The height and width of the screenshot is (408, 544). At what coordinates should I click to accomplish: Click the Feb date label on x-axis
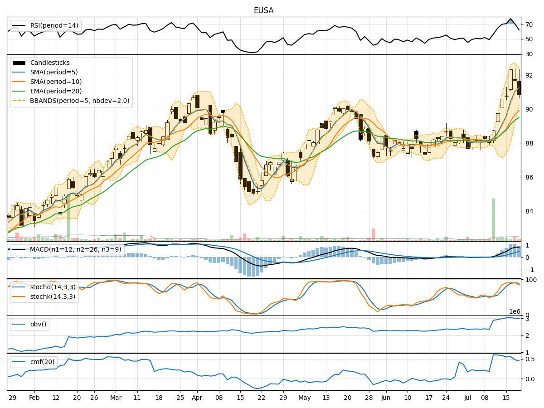tap(34, 397)
